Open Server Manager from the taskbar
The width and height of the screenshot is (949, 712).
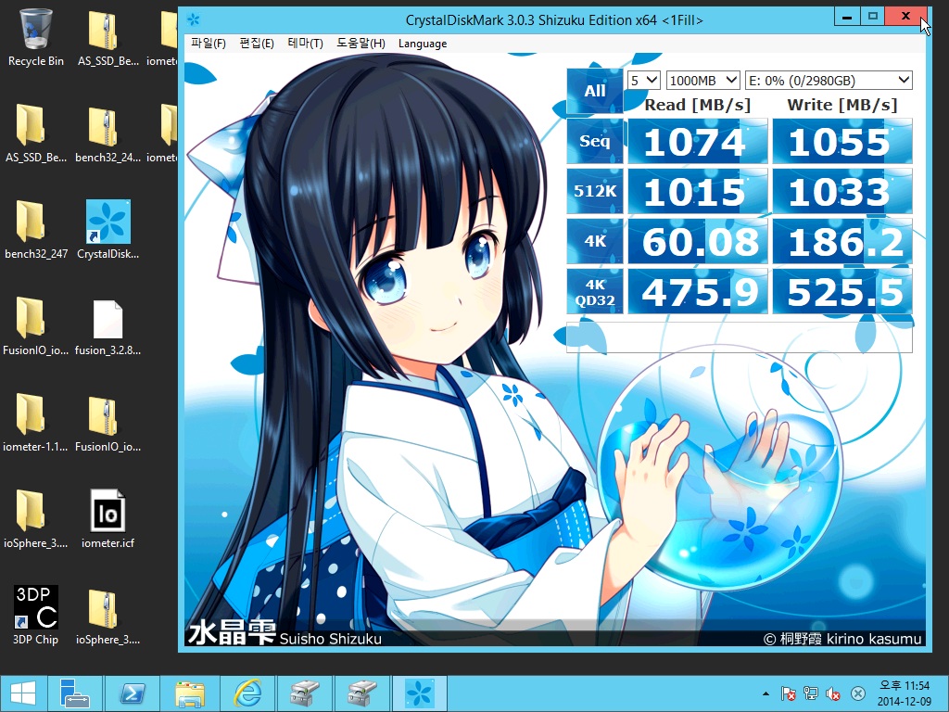[x=75, y=693]
